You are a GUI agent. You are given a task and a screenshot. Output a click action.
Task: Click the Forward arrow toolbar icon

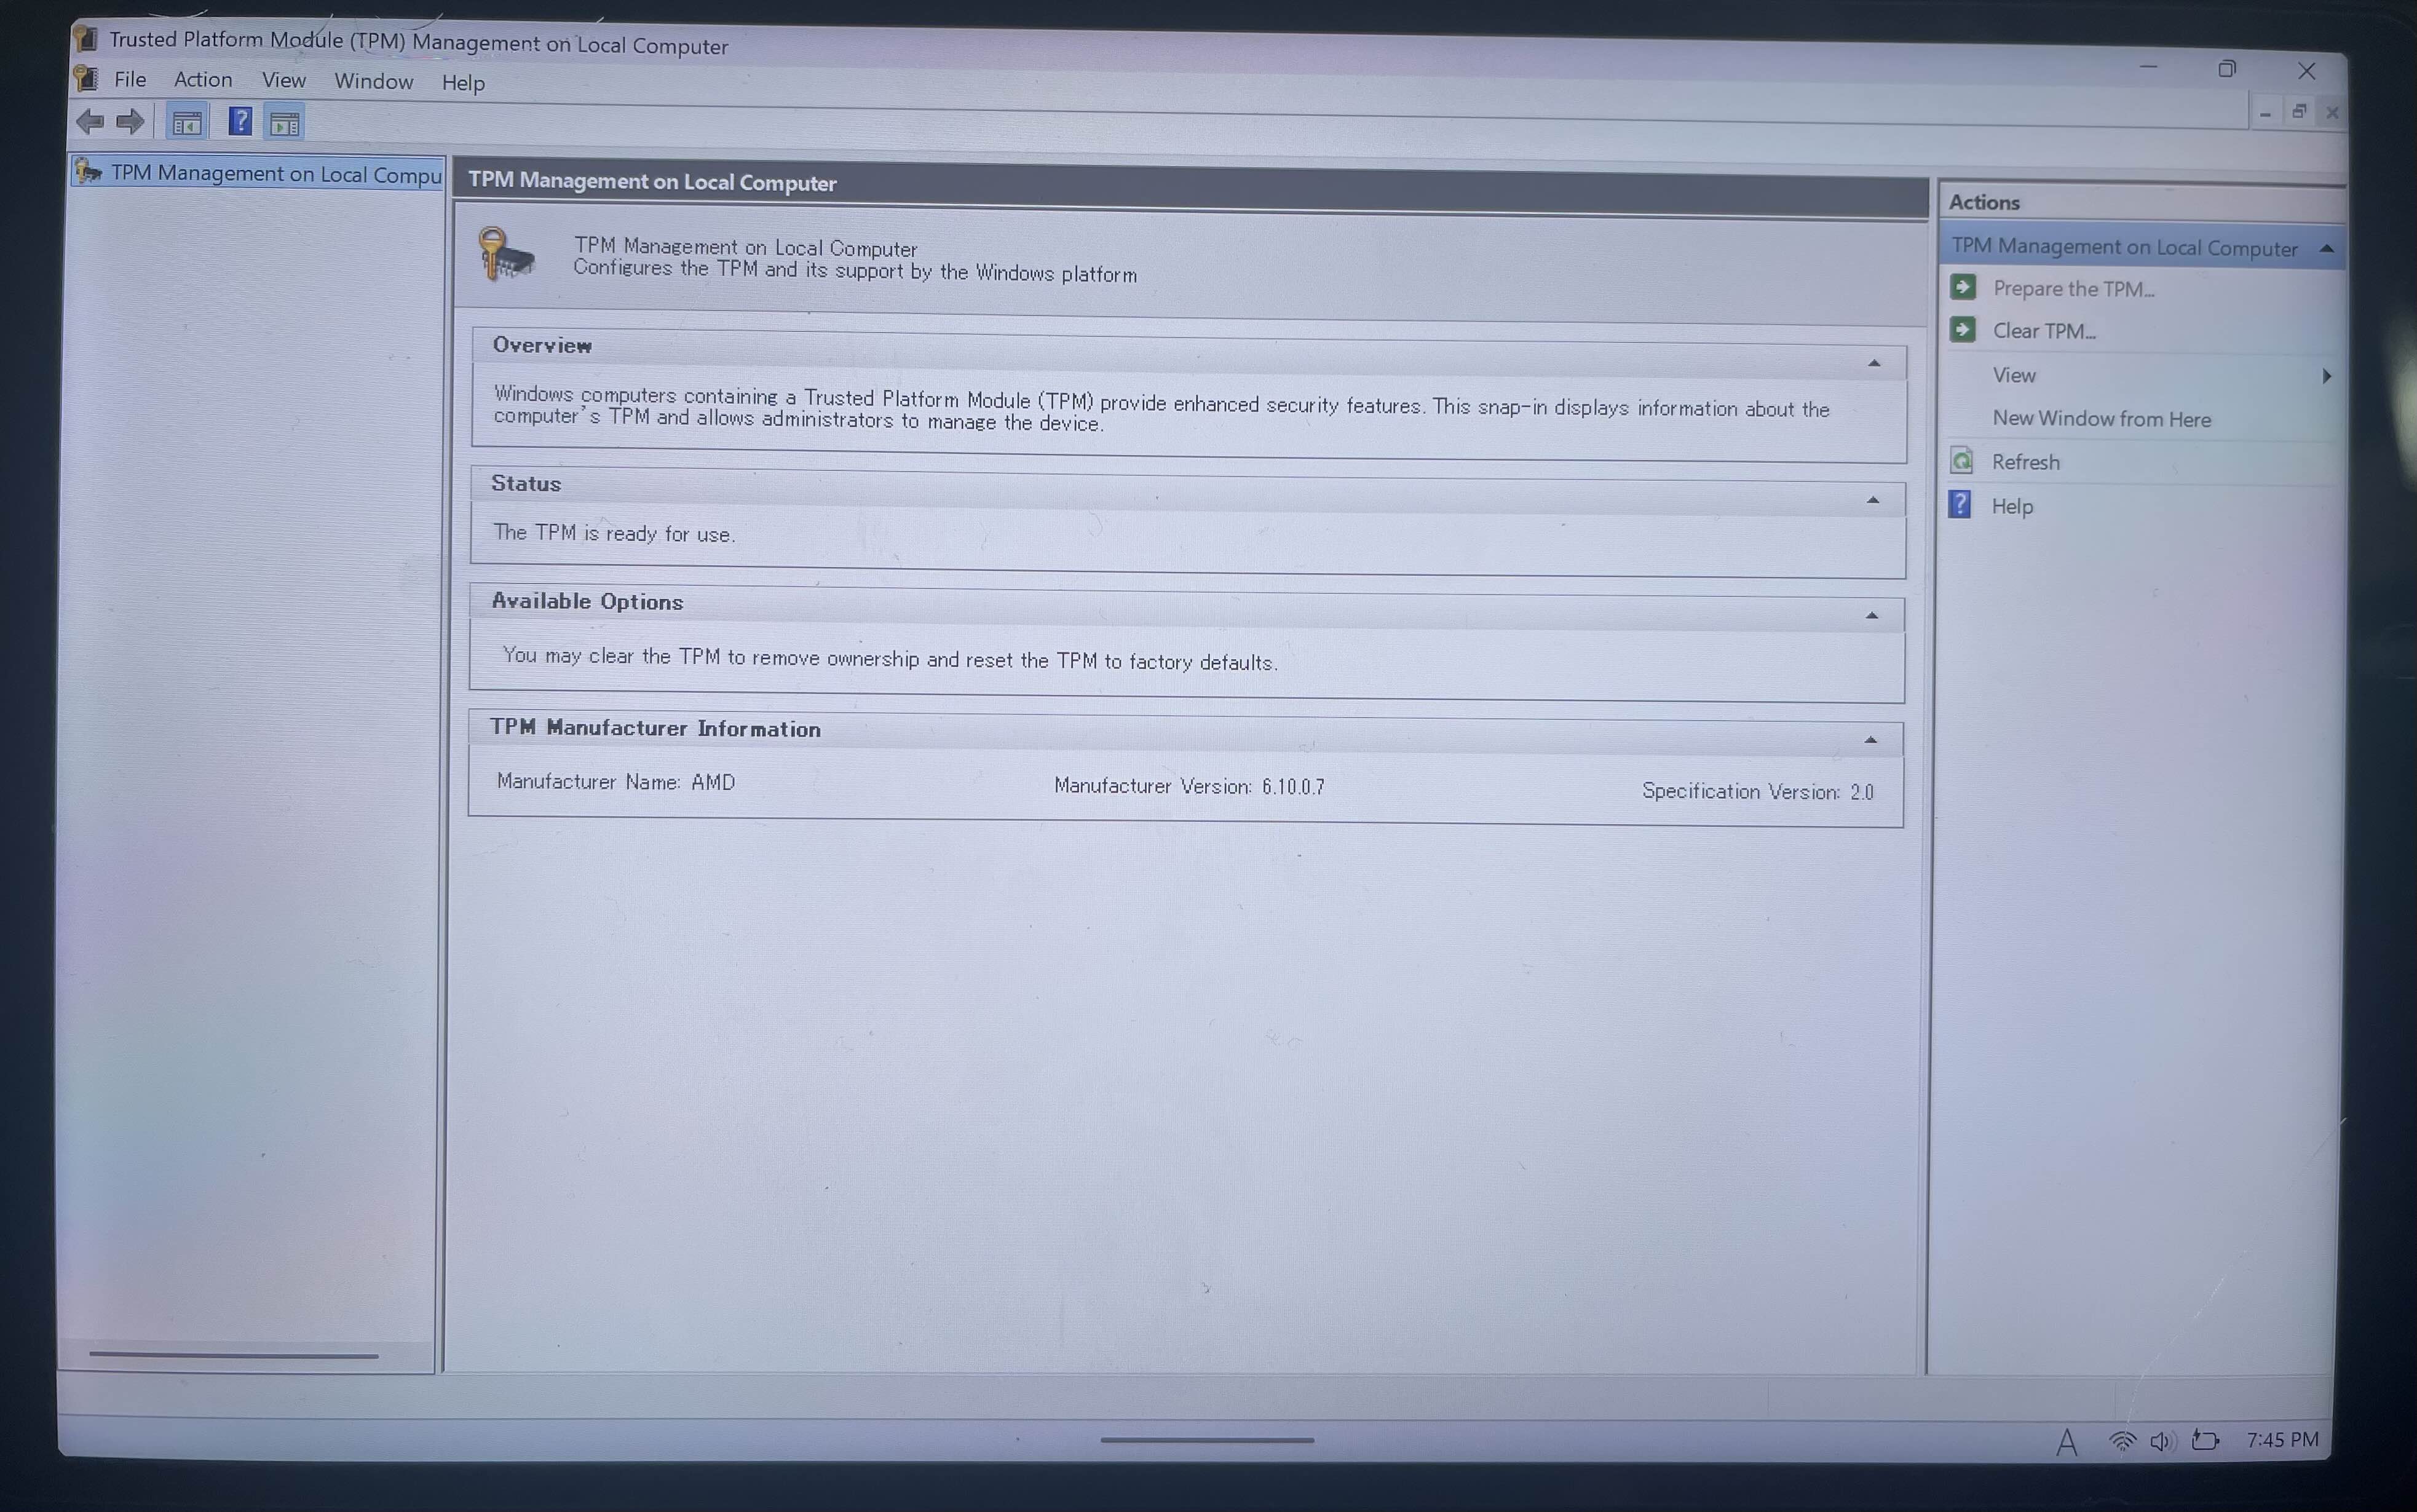(130, 122)
